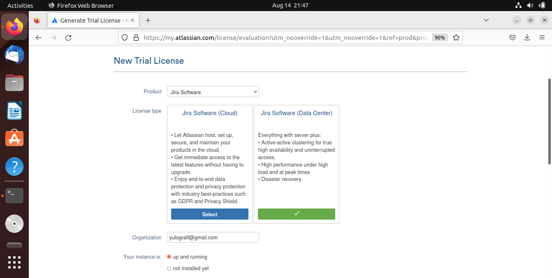This screenshot has width=552, height=278.
Task: Open the Downloads panel in Firefox
Action: point(527,37)
